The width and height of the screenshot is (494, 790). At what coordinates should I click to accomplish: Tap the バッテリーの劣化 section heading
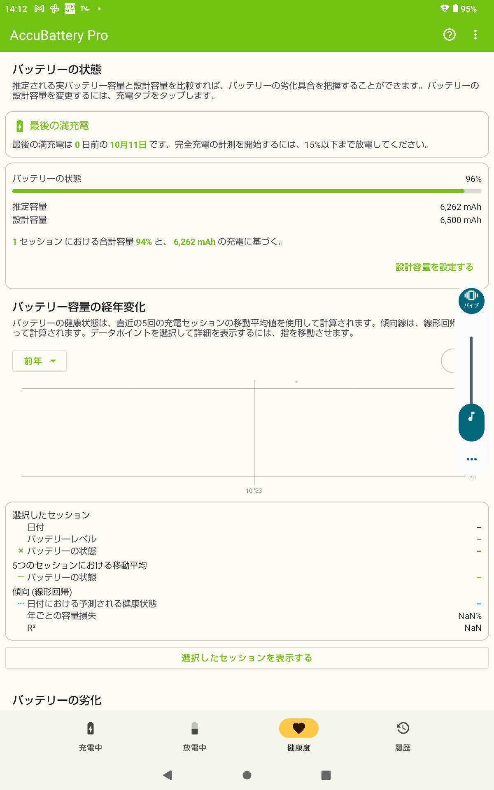57,700
